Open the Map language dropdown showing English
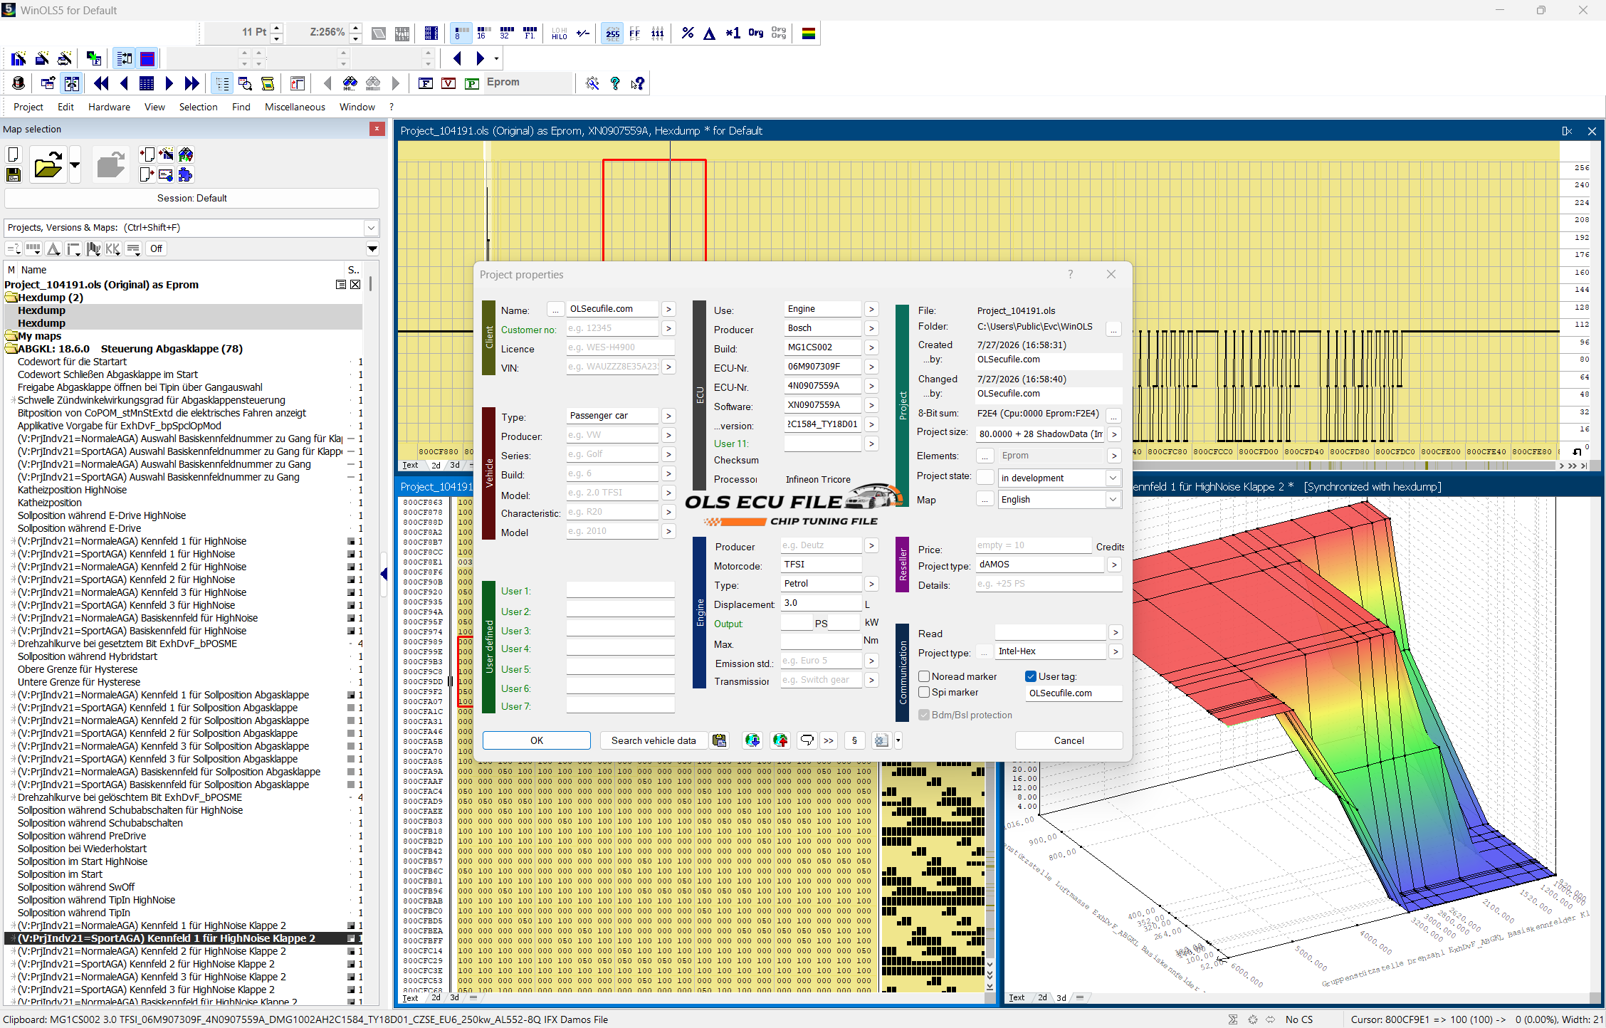Image resolution: width=1606 pixels, height=1028 pixels. point(1113,499)
